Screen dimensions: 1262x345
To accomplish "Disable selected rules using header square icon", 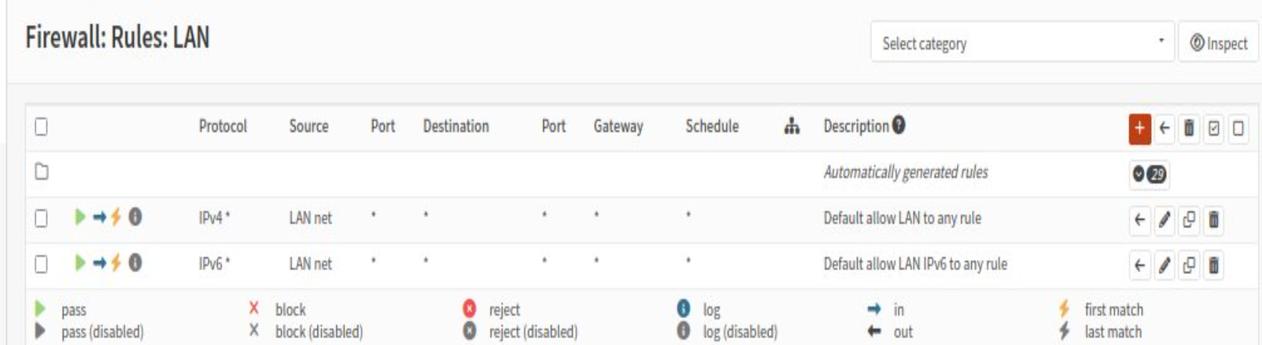I will point(1238,128).
